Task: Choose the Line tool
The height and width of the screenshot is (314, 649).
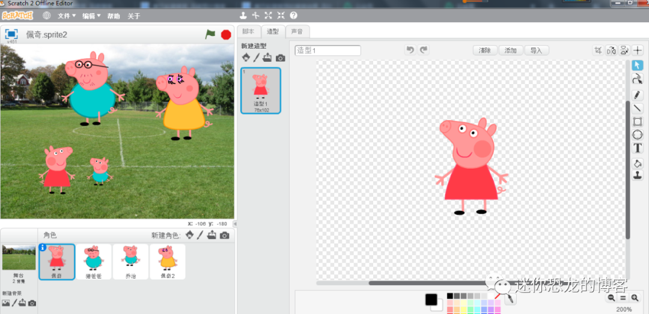Action: [638, 109]
